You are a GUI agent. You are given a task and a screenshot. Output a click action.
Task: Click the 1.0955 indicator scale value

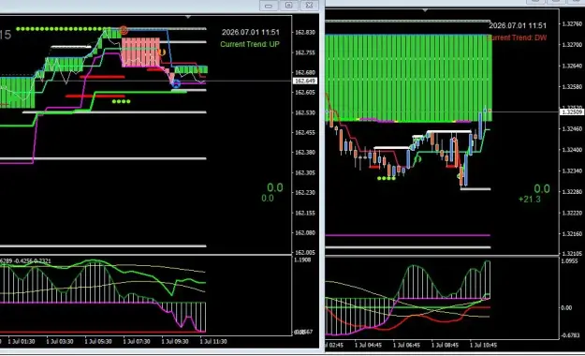[570, 261]
